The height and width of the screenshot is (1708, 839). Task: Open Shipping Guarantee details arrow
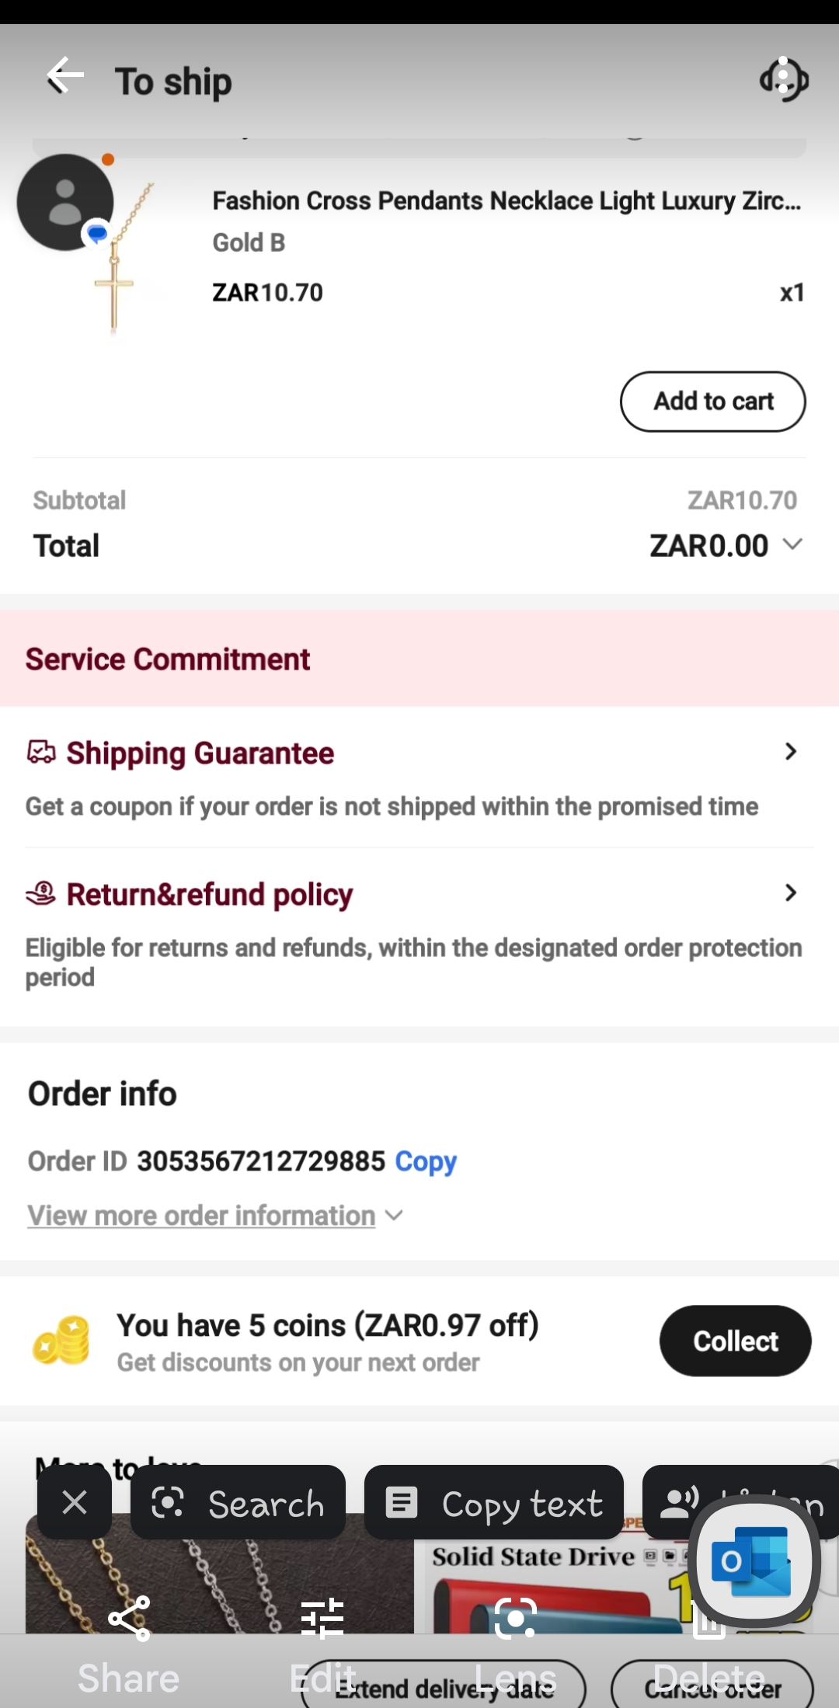coord(790,752)
